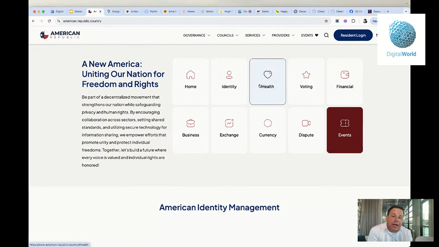Click the American Republic logo
This screenshot has width=439, height=247.
(x=60, y=35)
